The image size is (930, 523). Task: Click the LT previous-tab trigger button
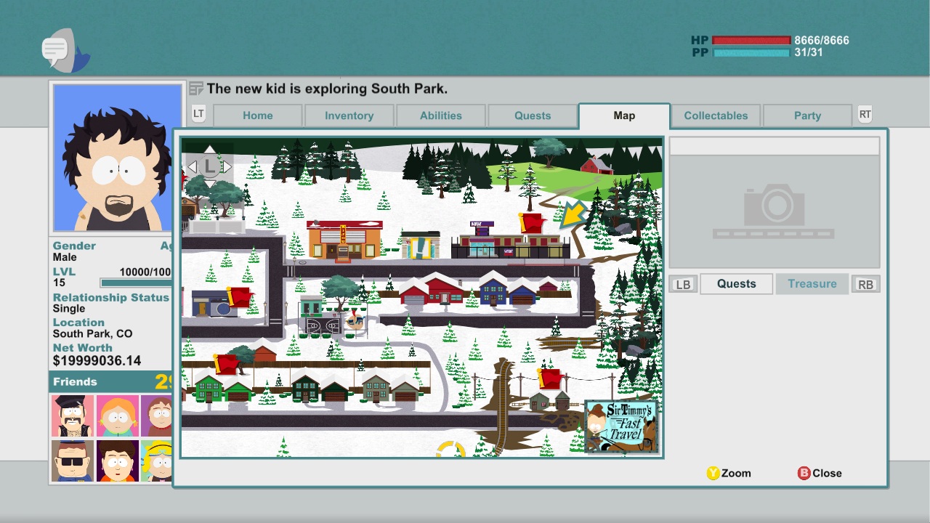click(x=198, y=114)
